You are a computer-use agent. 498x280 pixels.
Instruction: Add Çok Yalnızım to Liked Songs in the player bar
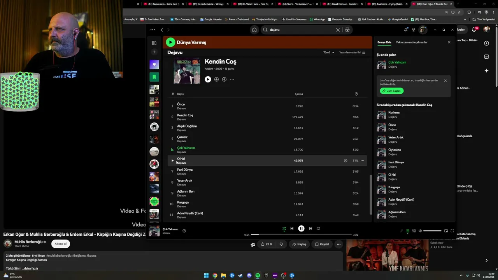184,231
